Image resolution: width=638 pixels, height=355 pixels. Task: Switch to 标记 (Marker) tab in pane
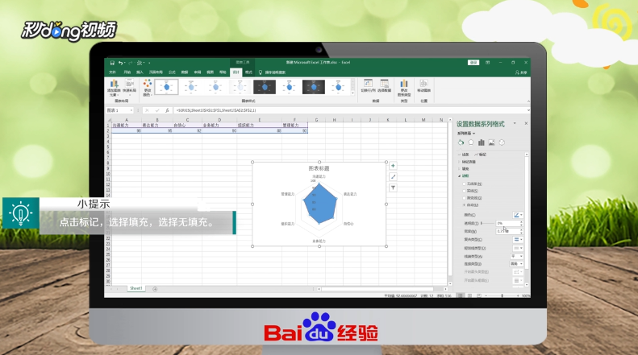click(481, 155)
